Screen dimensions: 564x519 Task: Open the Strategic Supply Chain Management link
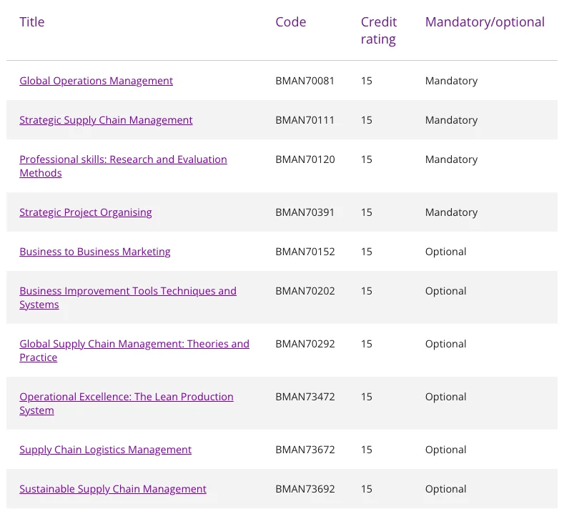(106, 120)
